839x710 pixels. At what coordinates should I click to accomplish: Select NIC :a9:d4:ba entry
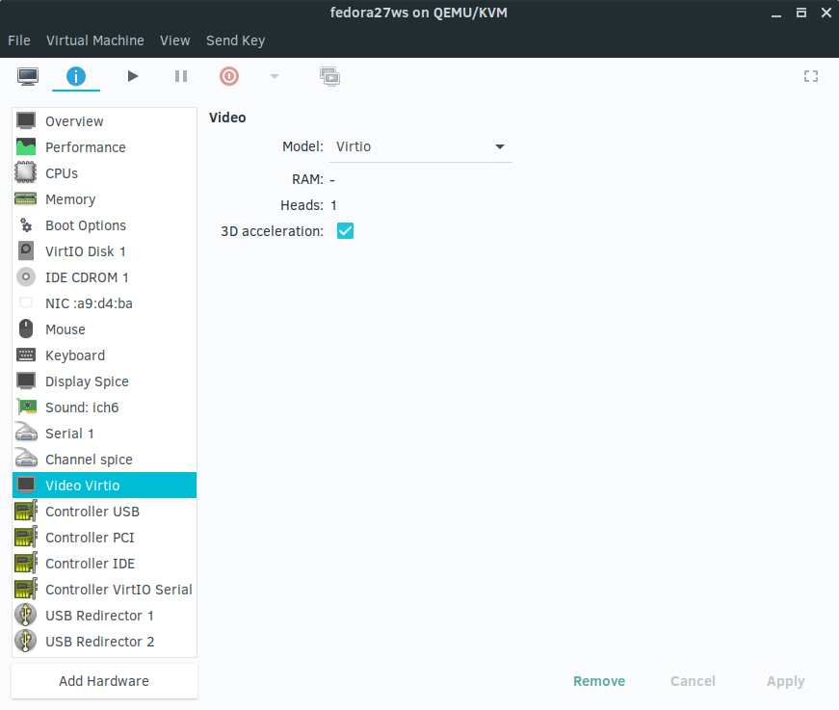tap(104, 303)
